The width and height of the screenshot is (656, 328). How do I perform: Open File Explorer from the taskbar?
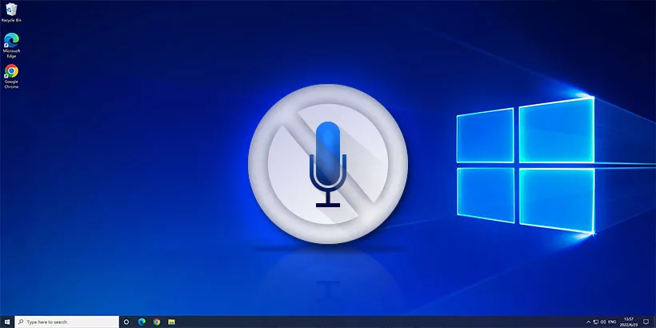click(x=171, y=322)
